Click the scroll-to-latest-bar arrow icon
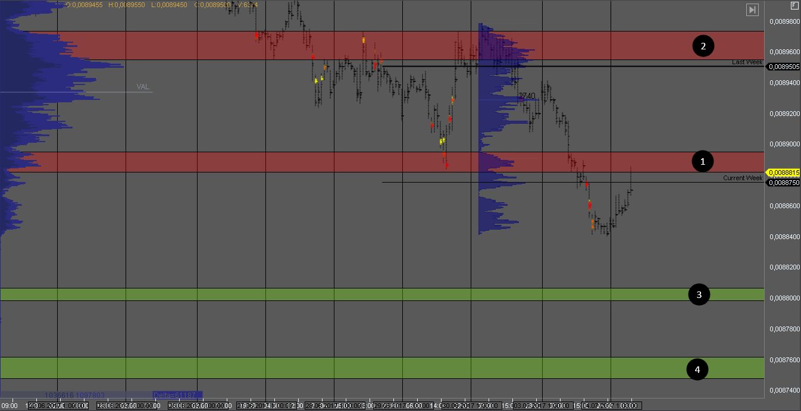 [x=752, y=10]
